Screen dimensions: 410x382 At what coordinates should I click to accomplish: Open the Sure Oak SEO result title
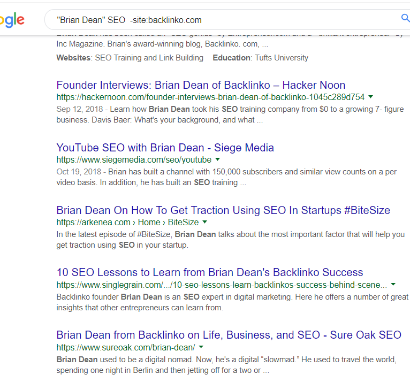coord(229,335)
